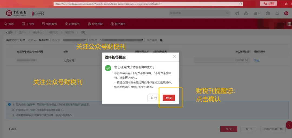Click the 明细对账单 column header
Viewport: 292px width, 138px height.
click(x=259, y=52)
